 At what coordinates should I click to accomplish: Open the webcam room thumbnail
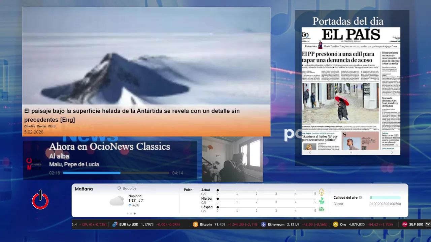coord(232,159)
